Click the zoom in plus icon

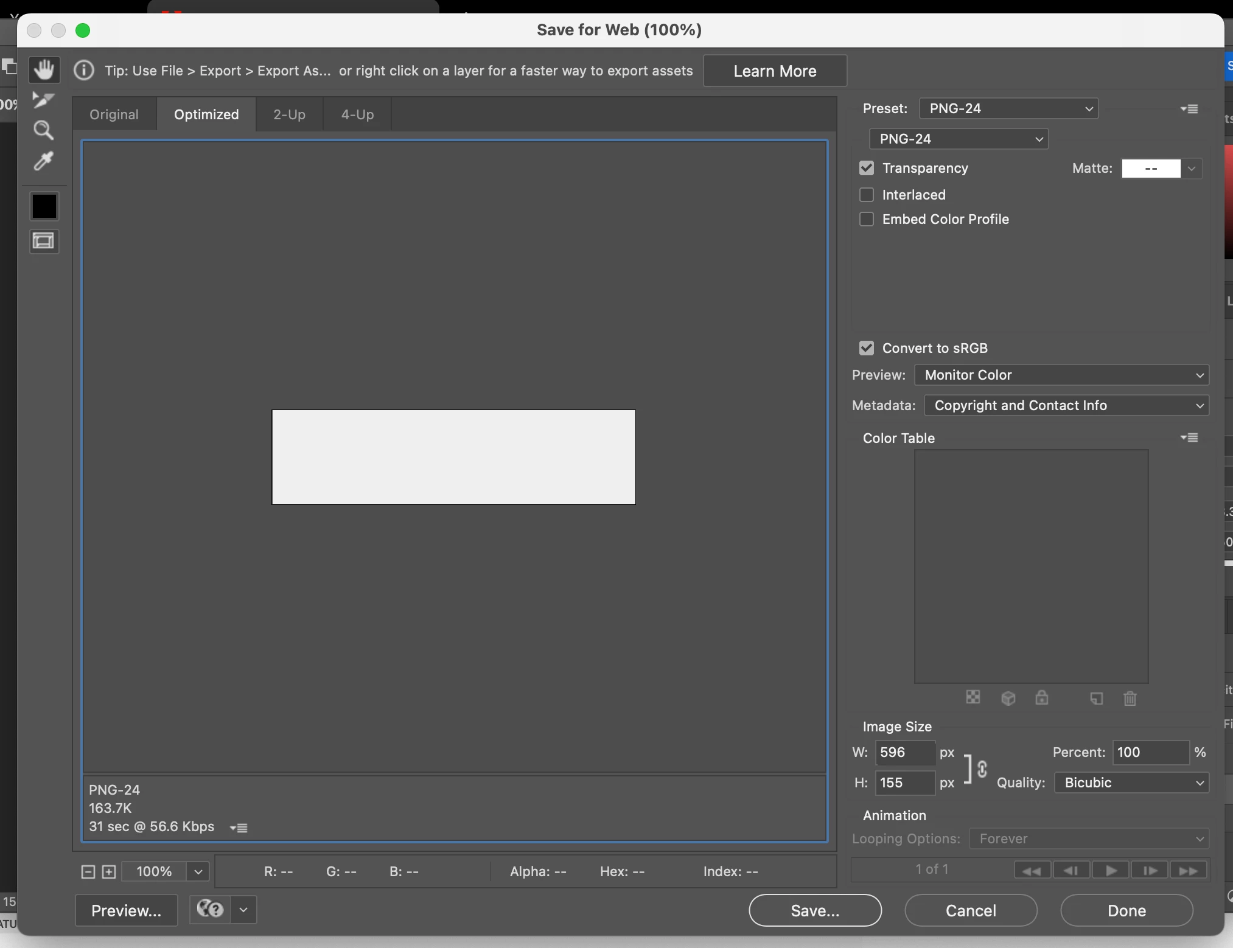(x=109, y=872)
